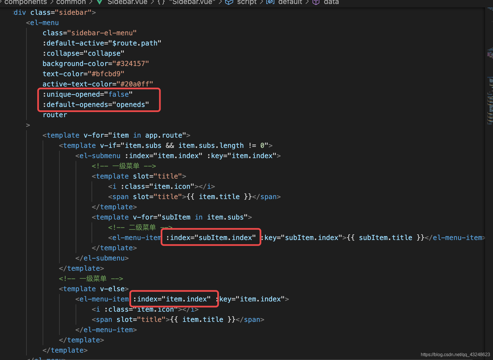Click span with {{ item.title }} inside submenu
Image resolution: width=493 pixels, height=360 pixels.
click(x=194, y=197)
